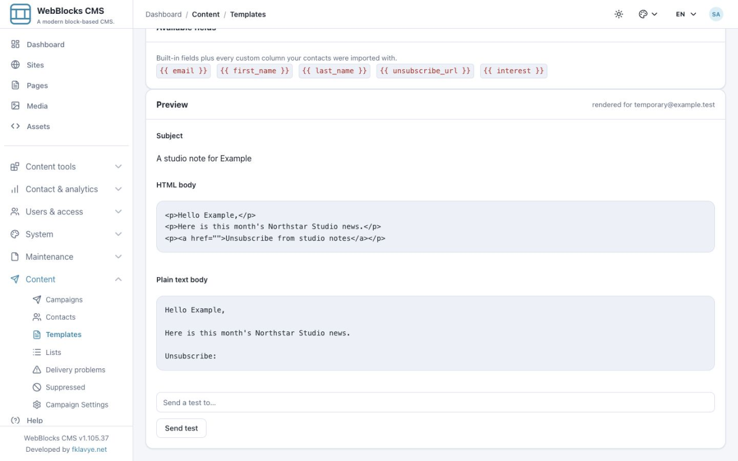738x461 pixels.
Task: Open Campaign Settings
Action: (77, 405)
